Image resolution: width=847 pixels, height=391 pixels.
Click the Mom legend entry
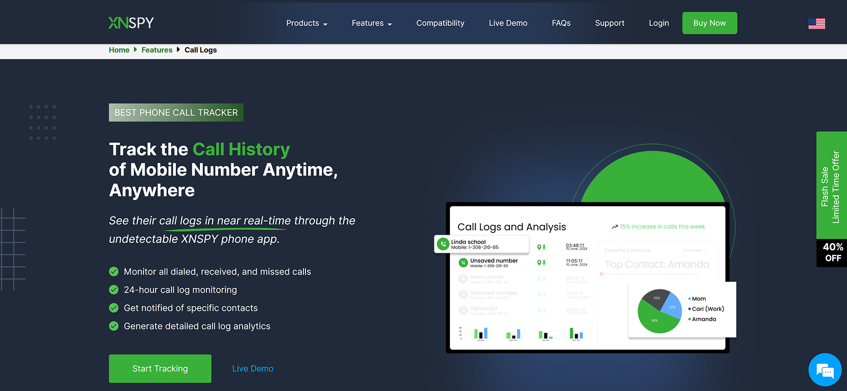(697, 299)
